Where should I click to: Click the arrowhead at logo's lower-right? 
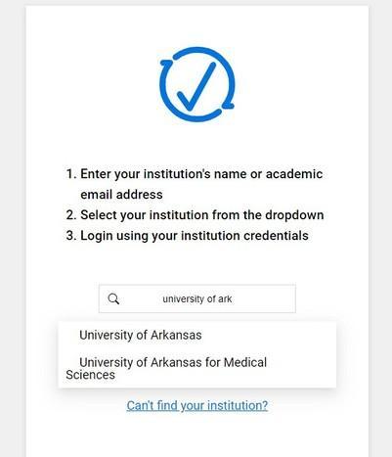click(229, 104)
